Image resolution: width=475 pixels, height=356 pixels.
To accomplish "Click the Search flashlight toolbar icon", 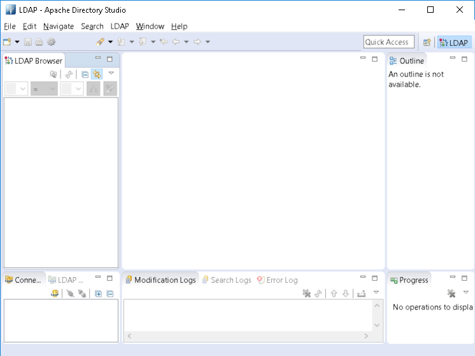I will click(x=100, y=42).
